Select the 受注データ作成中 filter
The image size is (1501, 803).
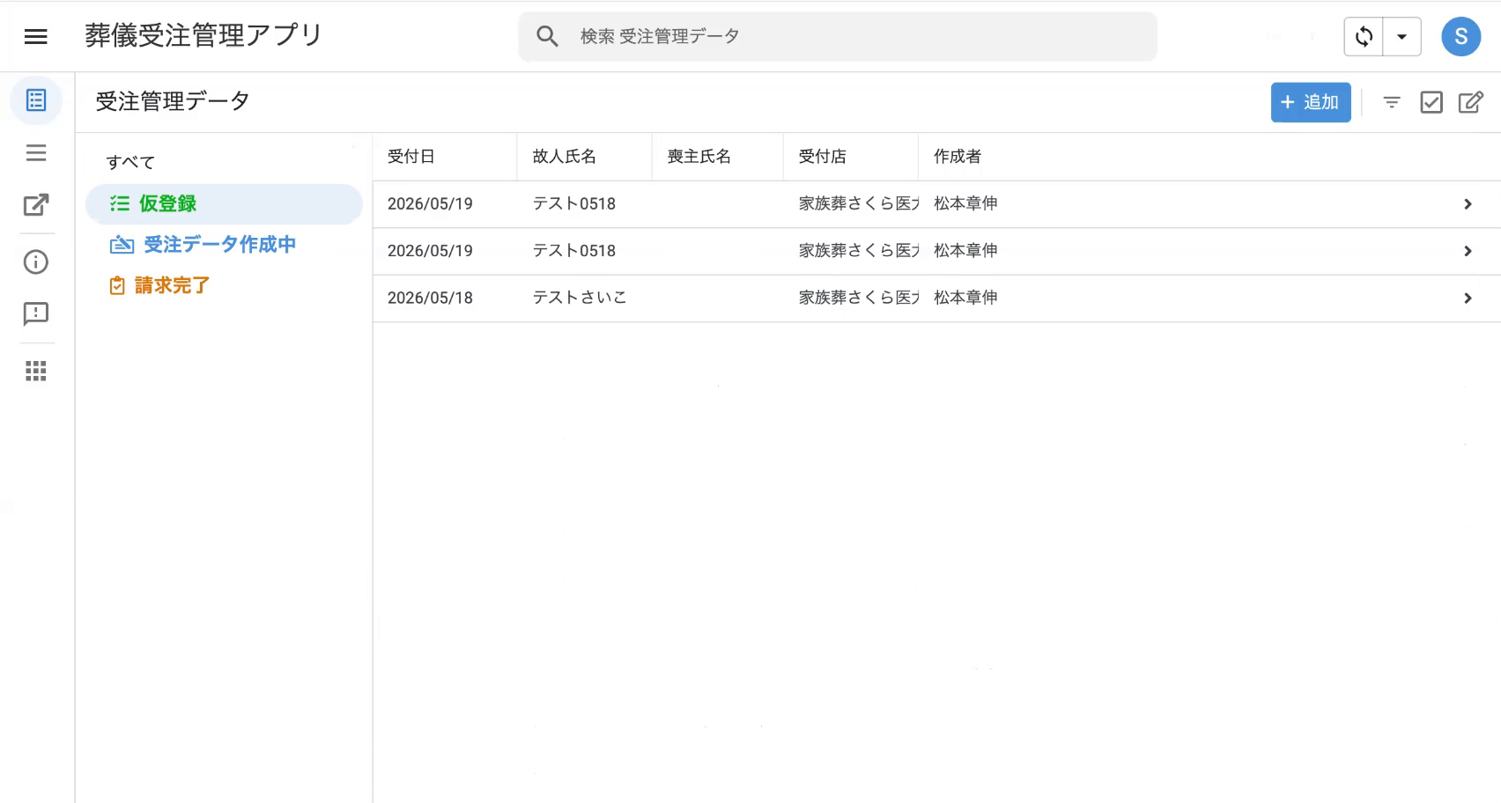(x=203, y=245)
